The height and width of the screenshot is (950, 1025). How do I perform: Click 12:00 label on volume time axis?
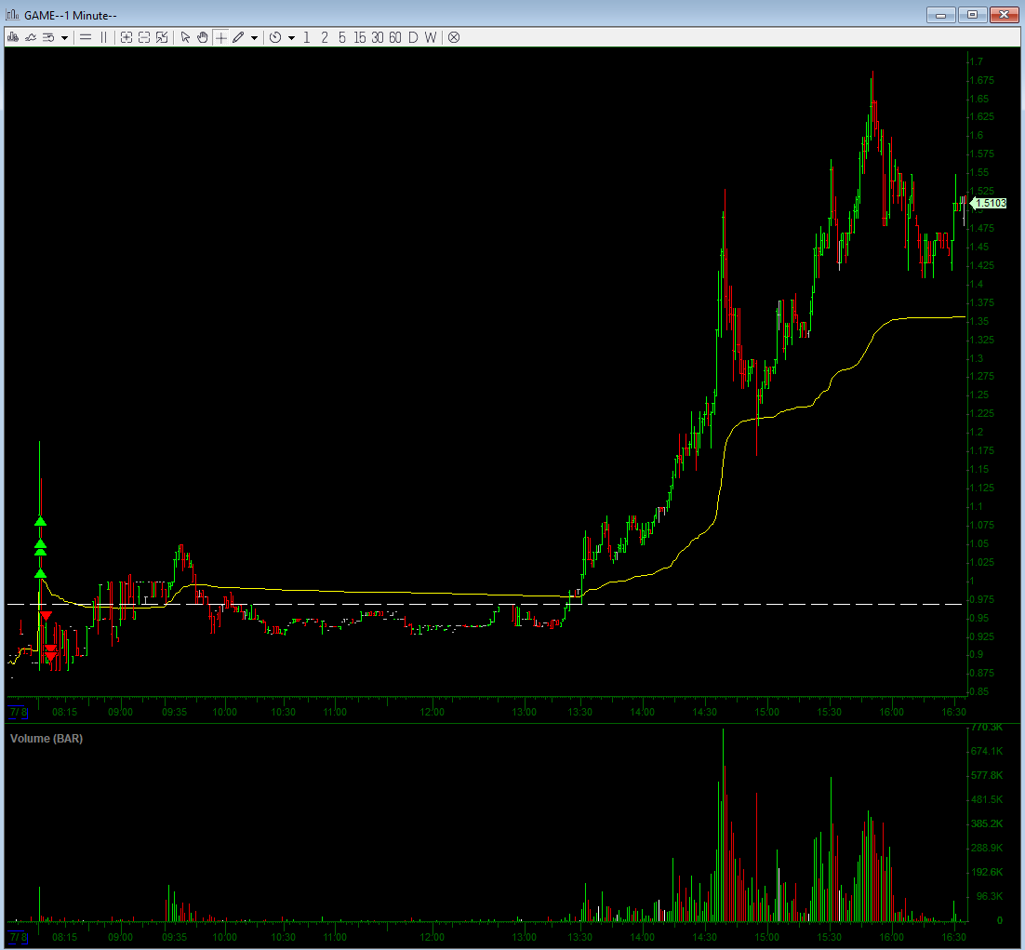433,937
